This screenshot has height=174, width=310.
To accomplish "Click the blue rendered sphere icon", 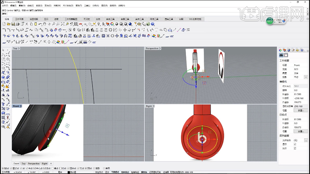I will pyautogui.click(x=130, y=24).
